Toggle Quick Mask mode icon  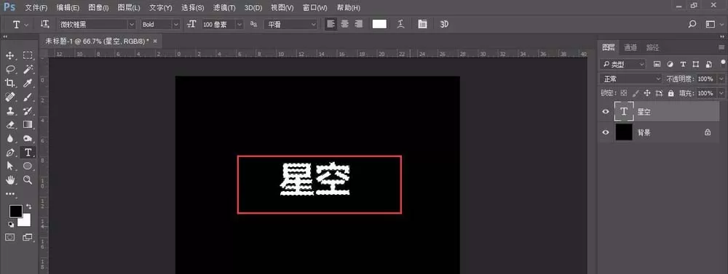tap(9, 237)
